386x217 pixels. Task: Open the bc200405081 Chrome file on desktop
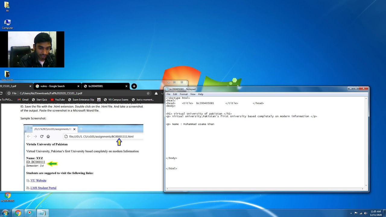8,197
